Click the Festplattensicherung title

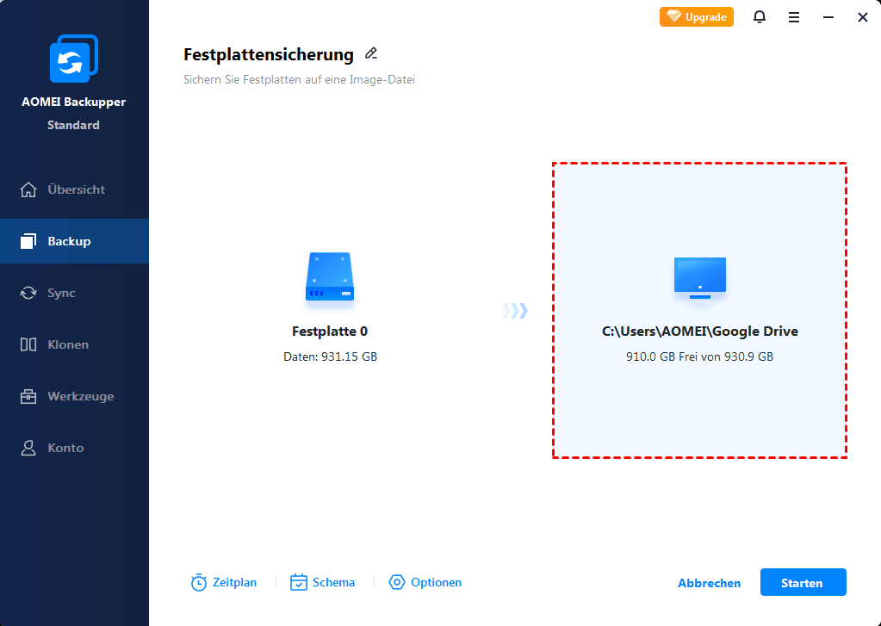click(269, 54)
